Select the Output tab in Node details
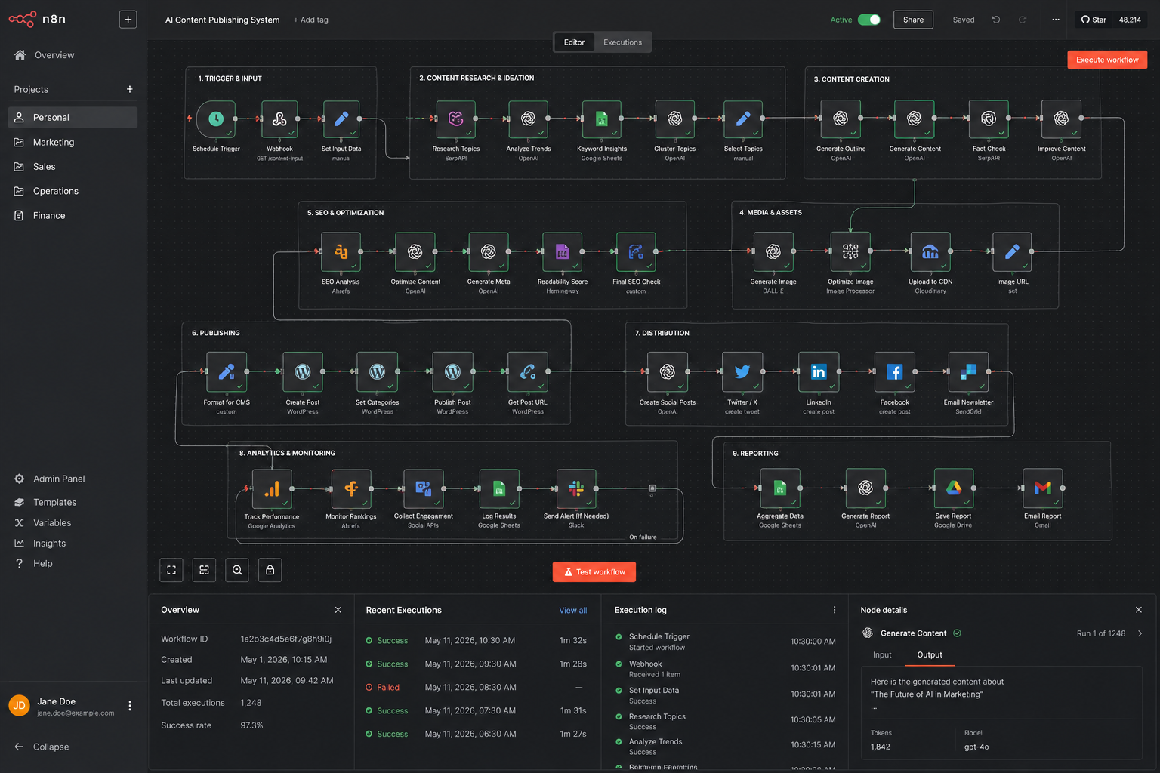The width and height of the screenshot is (1160, 773). click(930, 654)
